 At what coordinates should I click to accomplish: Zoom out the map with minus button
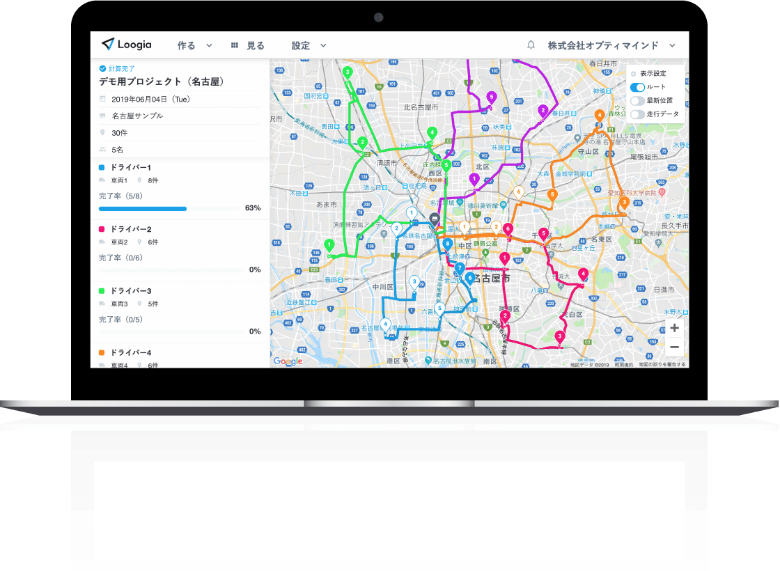point(673,346)
